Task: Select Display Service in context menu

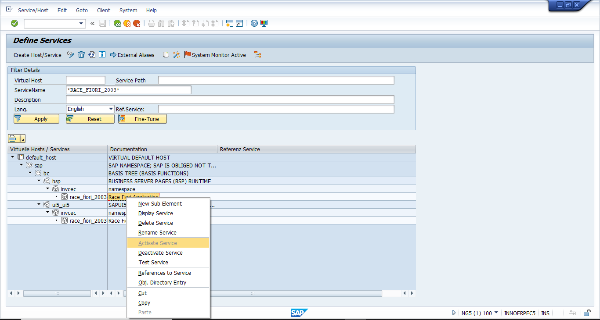Action: [x=168, y=213]
